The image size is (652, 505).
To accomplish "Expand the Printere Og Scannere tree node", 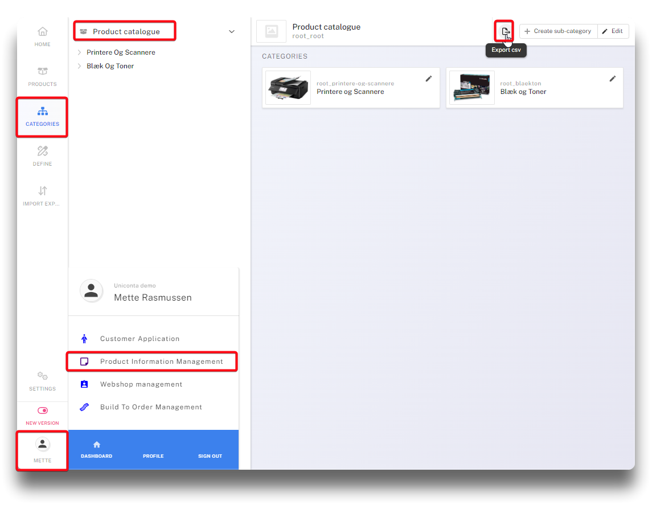I will [x=79, y=52].
